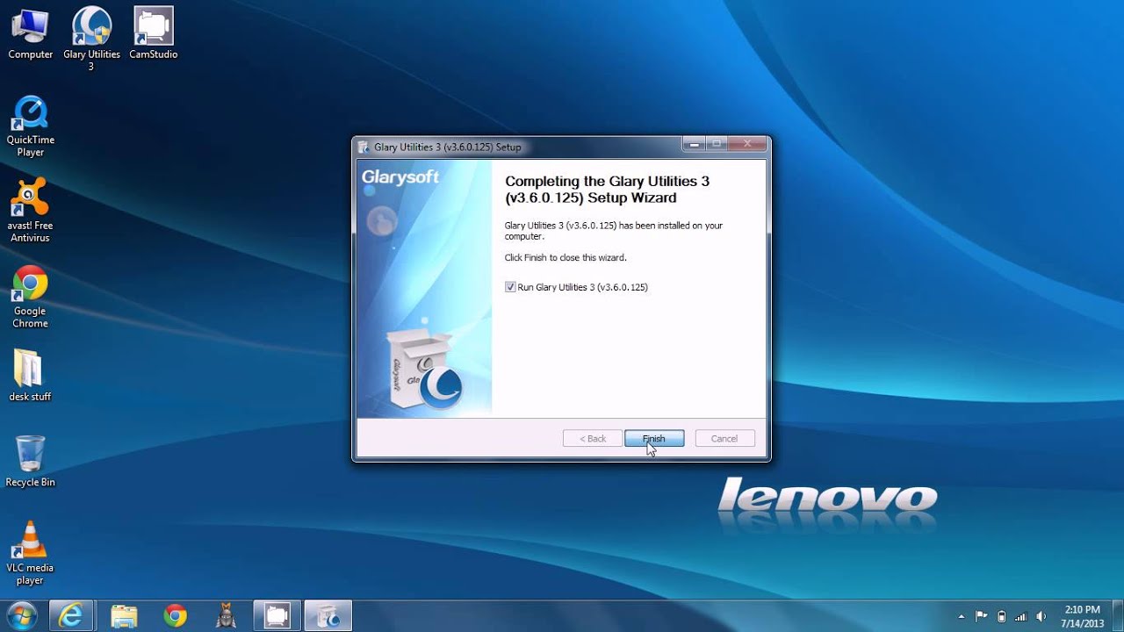Minimize the Glary Utilities Setup window
This screenshot has width=1124, height=632.
tap(694, 144)
